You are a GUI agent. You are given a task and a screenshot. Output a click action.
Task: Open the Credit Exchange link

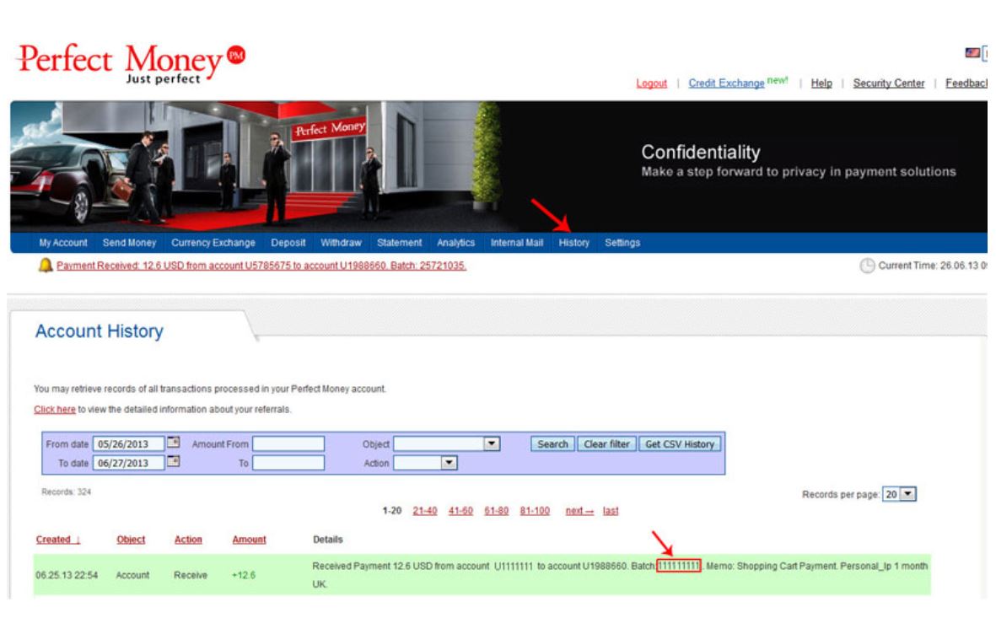726,83
